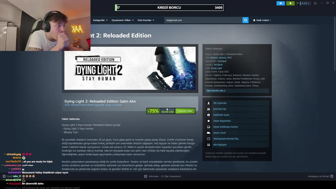Click the Mağazada ara search field
The height and width of the screenshot is (189, 336).
203,20
